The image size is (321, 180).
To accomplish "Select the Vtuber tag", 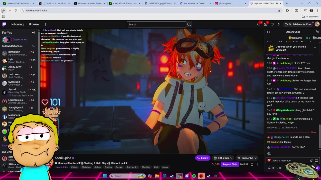I will pyautogui.click(x=74, y=167).
